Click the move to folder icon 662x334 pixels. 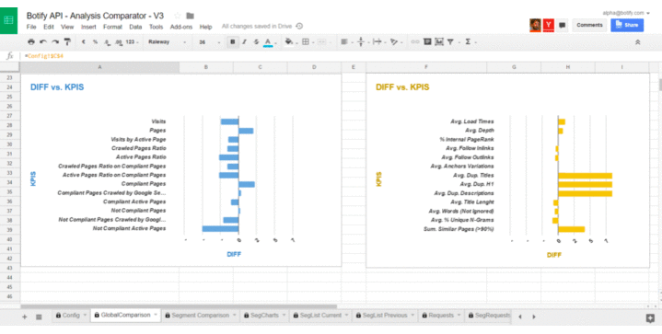click(191, 16)
